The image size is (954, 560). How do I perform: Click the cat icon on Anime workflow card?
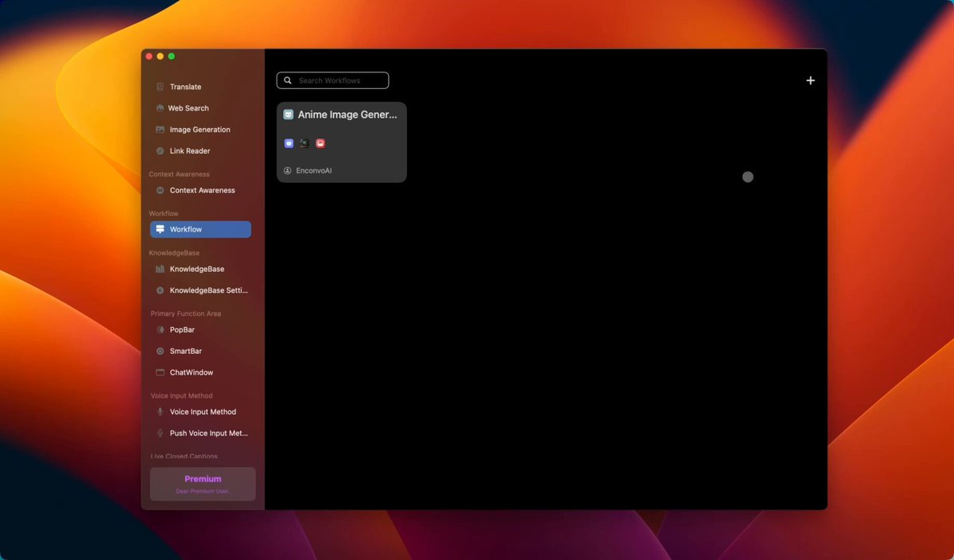289,115
